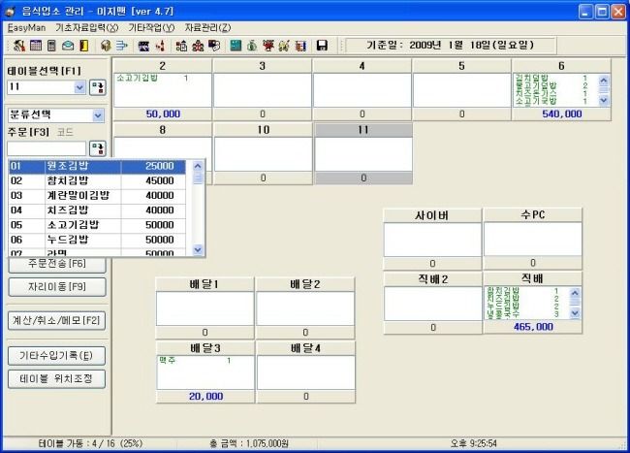Click the 자리이동 [F9] button

click(57, 287)
